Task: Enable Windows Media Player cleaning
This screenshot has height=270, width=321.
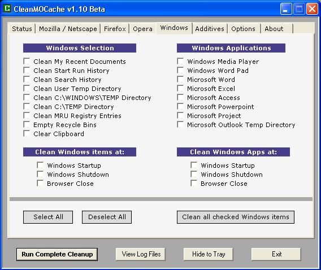Action: click(180, 61)
